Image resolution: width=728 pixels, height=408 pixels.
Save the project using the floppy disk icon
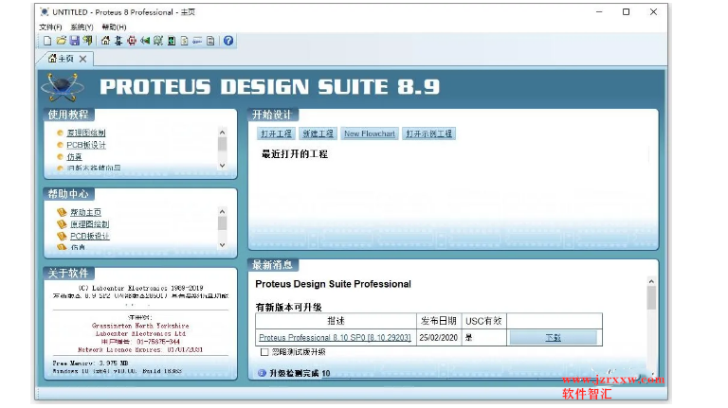[74, 41]
